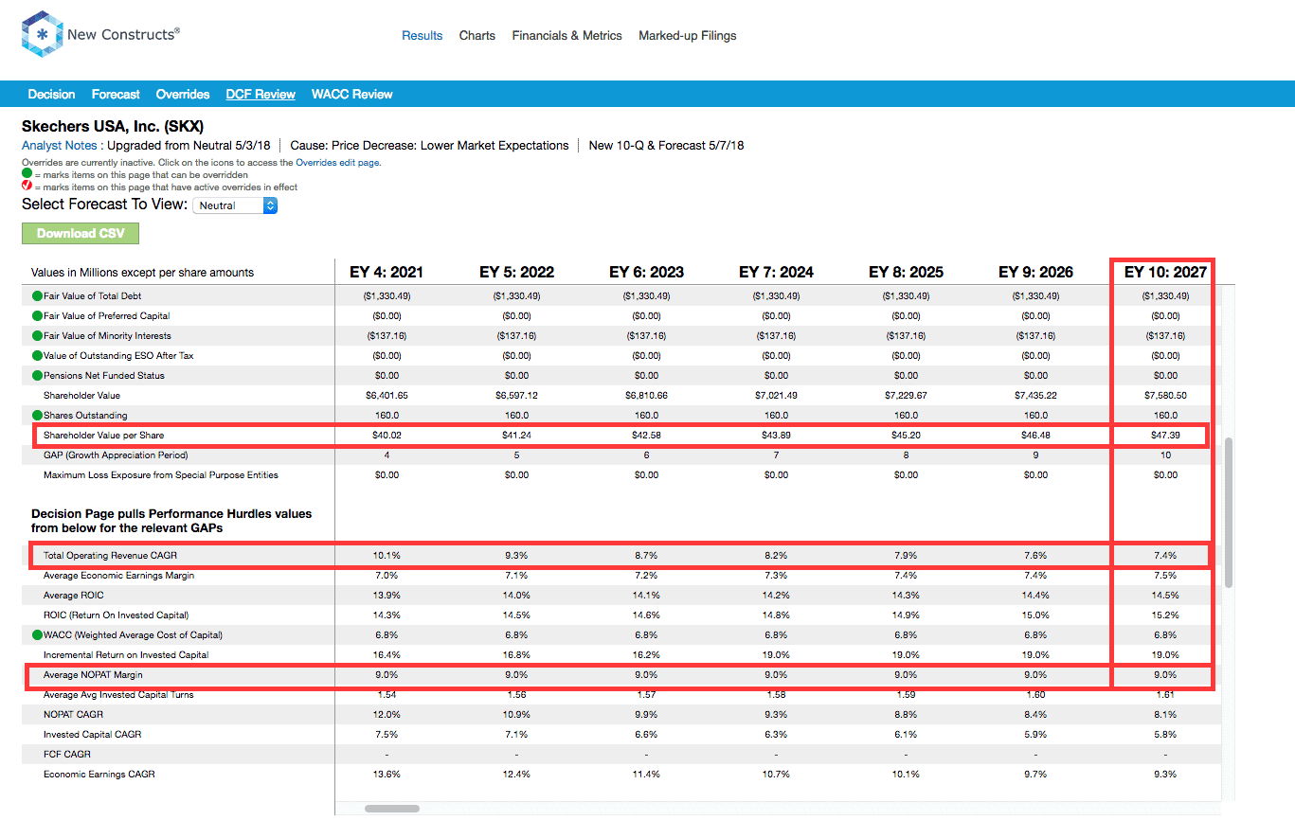The height and width of the screenshot is (838, 1295).
Task: Click the $7,580.50 shareholder value cell
Action: tap(1165, 396)
